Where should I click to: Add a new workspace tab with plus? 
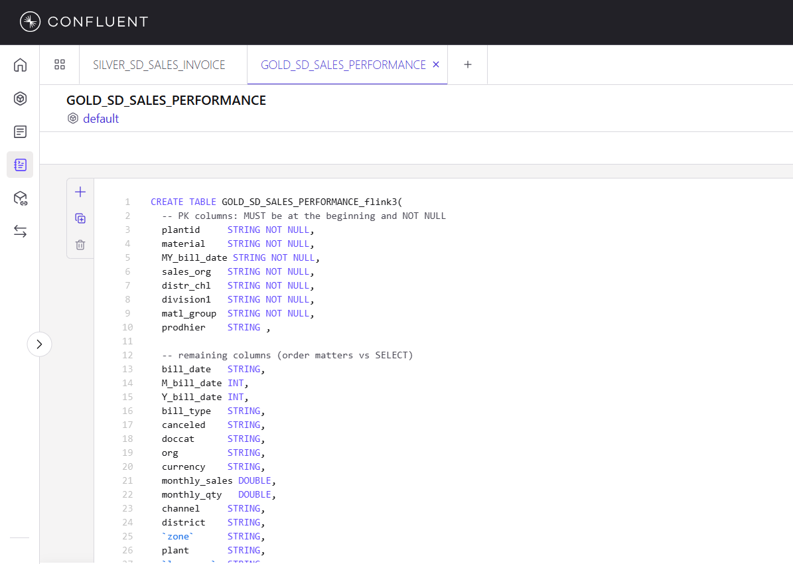click(x=468, y=64)
